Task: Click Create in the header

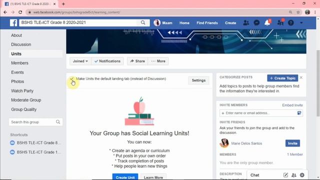Action: coord(230,23)
